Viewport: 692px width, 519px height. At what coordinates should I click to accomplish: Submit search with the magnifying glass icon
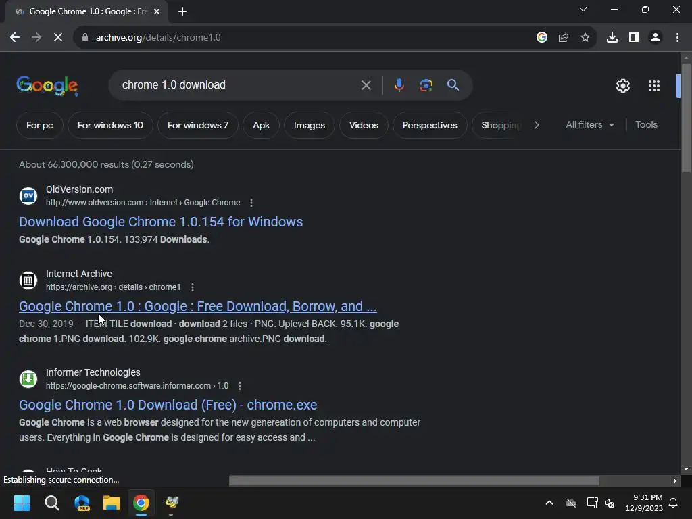click(x=453, y=85)
